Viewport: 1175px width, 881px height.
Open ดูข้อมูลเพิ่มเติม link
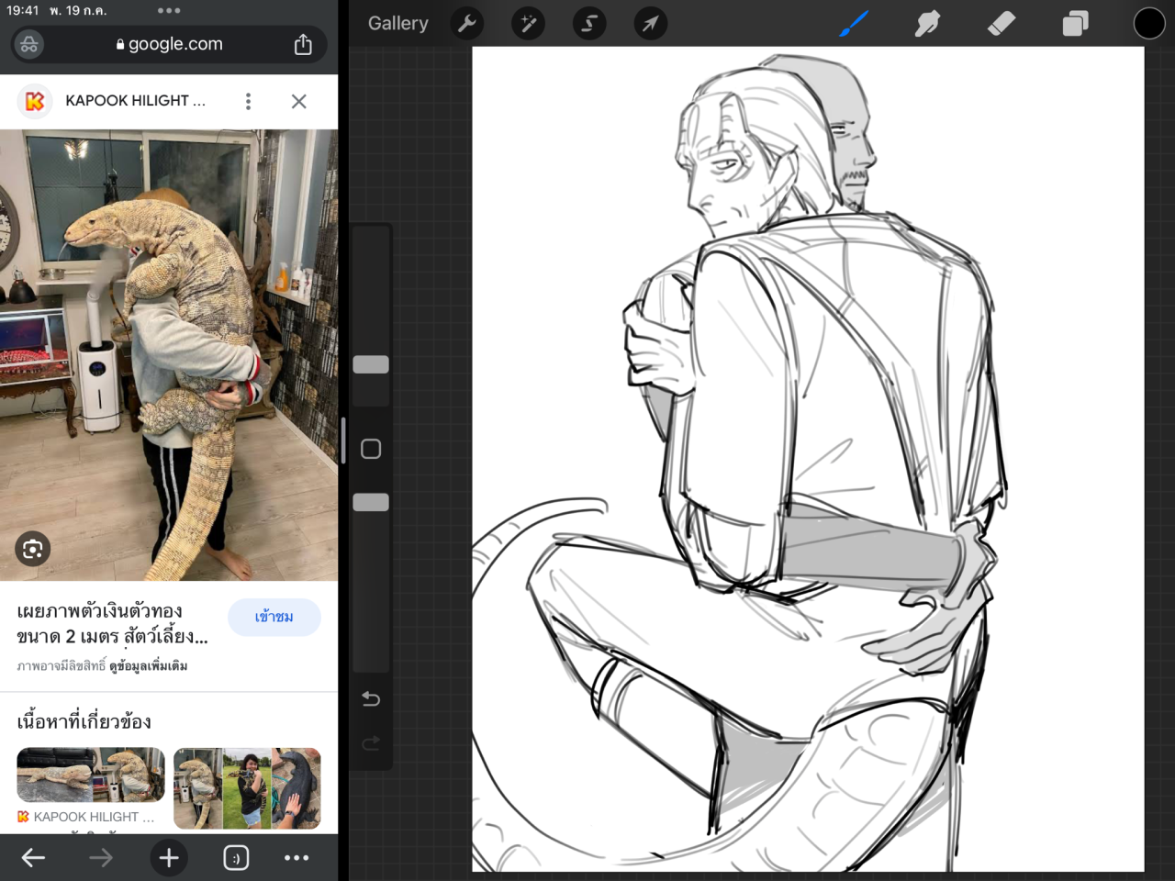pos(149,666)
